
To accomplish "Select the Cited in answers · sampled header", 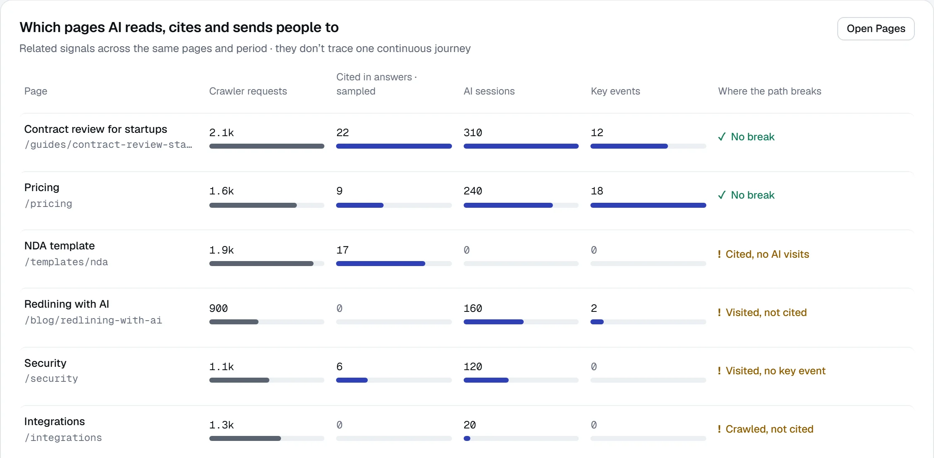I will (x=377, y=84).
